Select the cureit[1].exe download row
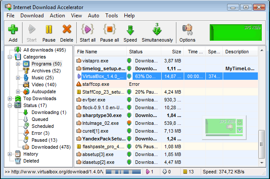Viewport: 270px width, 179px height. (x=166, y=131)
